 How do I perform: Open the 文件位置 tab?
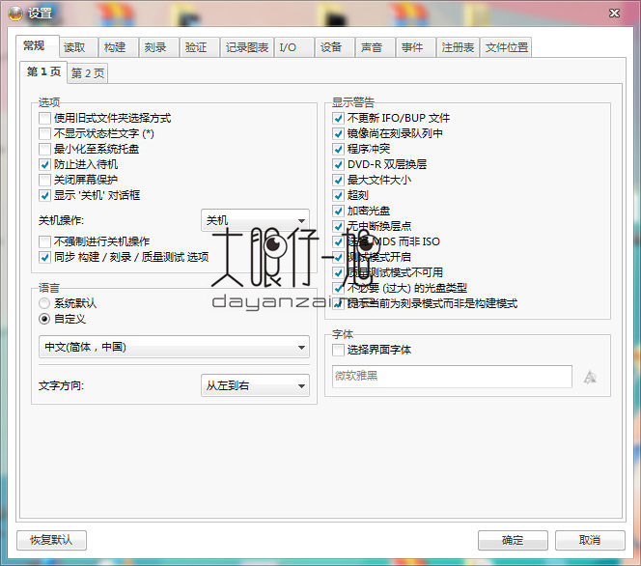(506, 47)
